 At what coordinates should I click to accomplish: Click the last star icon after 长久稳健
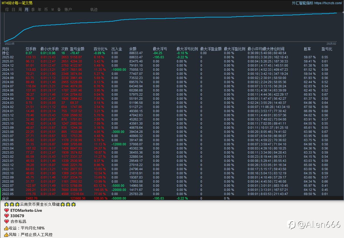pyautogui.click(x=74, y=205)
